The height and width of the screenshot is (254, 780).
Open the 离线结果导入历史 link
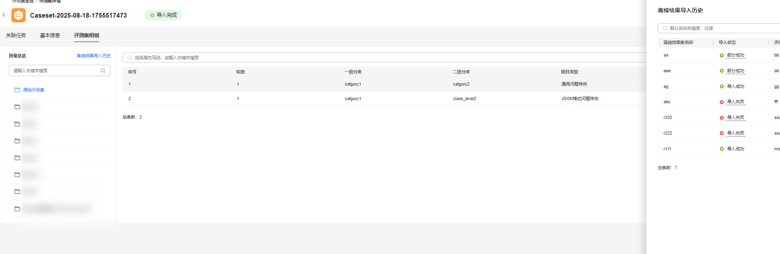point(94,56)
